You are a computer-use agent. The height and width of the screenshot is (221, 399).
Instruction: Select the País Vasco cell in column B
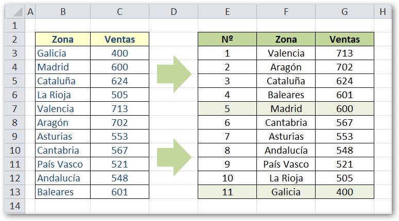(63, 164)
